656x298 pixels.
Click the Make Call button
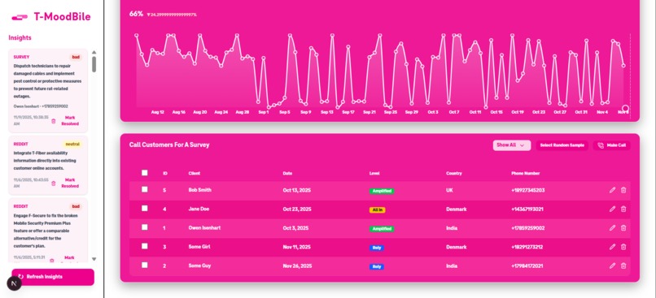pyautogui.click(x=612, y=145)
